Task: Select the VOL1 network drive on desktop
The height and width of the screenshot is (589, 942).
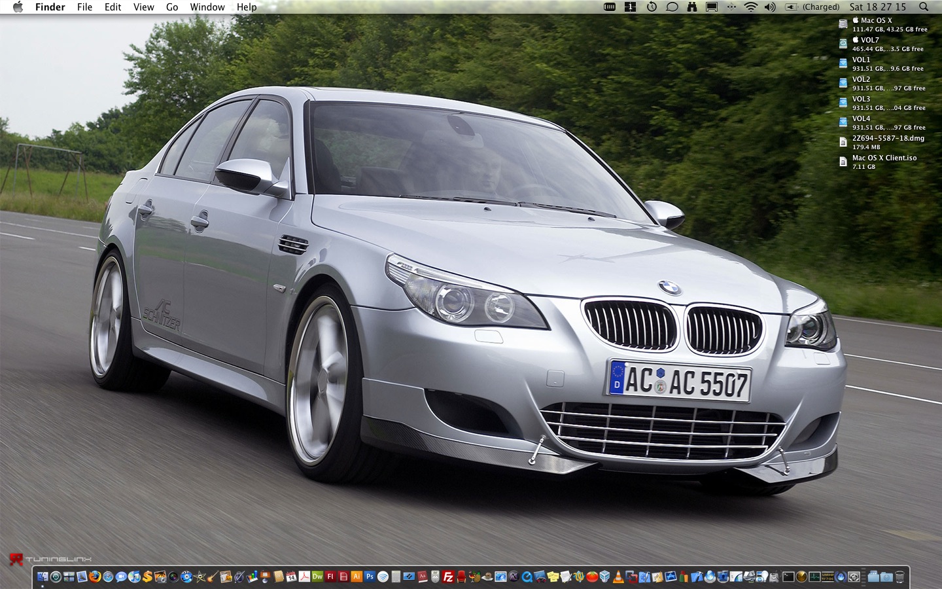Action: [843, 63]
